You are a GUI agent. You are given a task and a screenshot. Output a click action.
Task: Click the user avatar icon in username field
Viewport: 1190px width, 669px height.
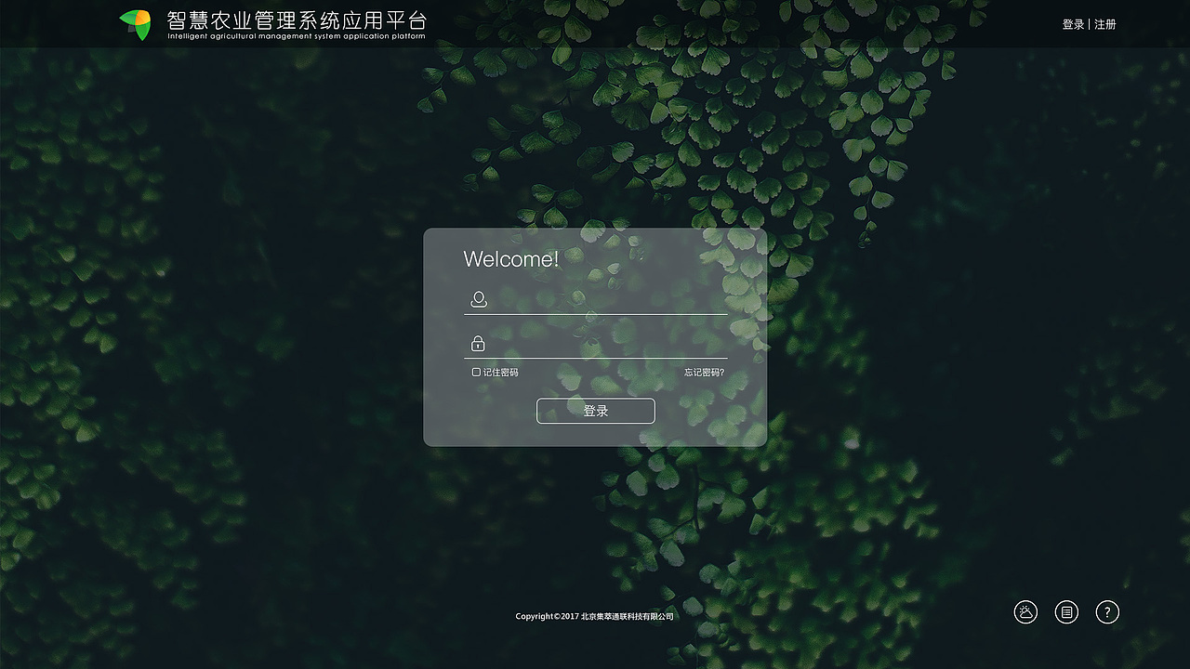point(478,299)
